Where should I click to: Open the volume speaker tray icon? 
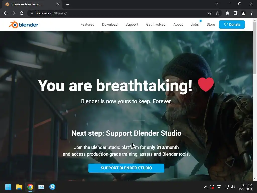[x=233, y=187]
